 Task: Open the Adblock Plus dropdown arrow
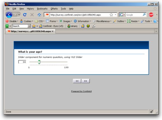click(x=157, y=15)
